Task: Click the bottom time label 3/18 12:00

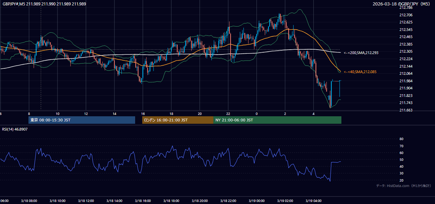Action: [86, 201]
